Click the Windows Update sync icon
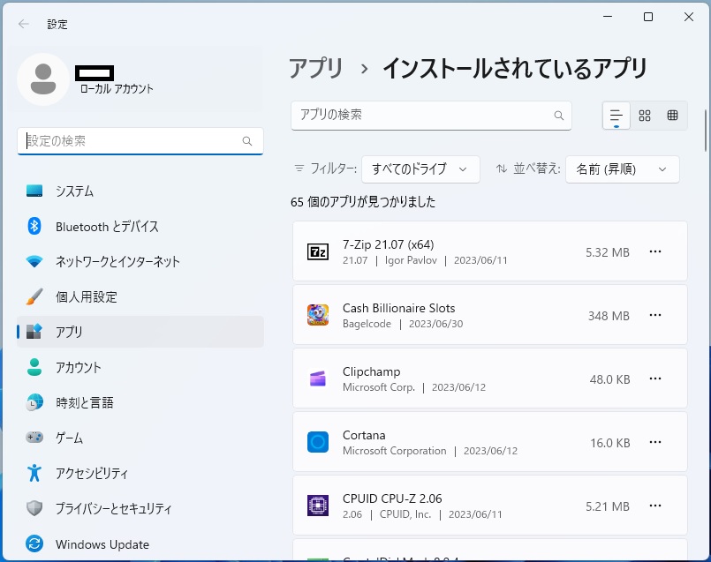The width and height of the screenshot is (711, 562). (x=34, y=543)
